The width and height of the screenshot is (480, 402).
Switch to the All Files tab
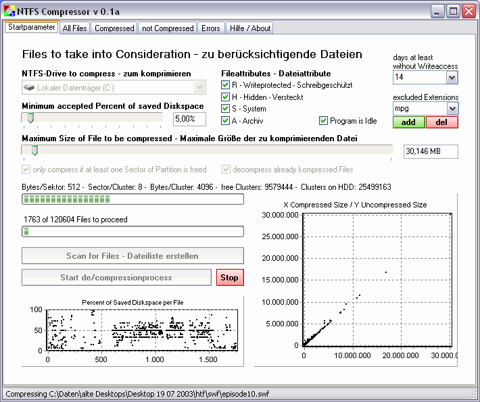[74, 28]
